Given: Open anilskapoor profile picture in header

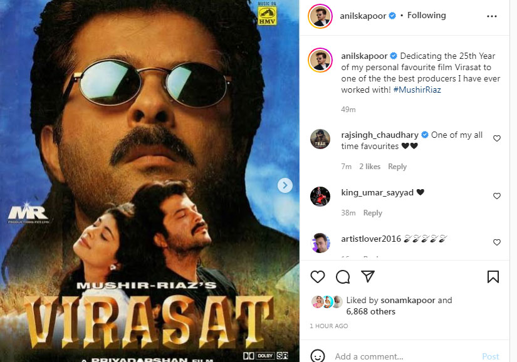Looking at the screenshot, I should [320, 16].
